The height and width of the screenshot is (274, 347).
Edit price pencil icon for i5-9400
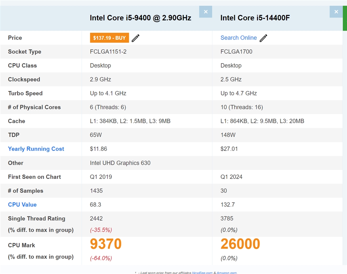[136, 38]
